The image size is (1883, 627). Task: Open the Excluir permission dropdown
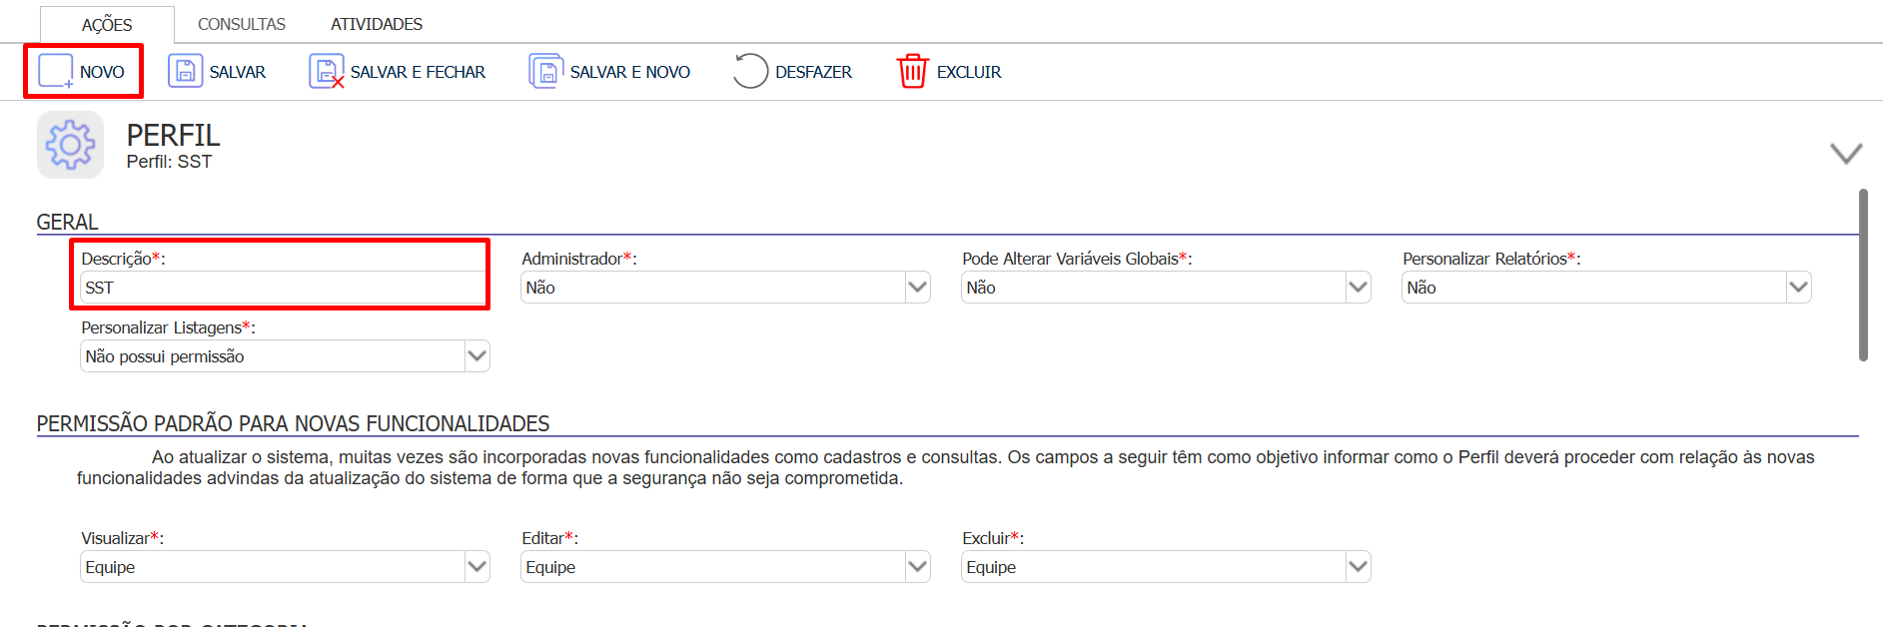[x=1166, y=567]
